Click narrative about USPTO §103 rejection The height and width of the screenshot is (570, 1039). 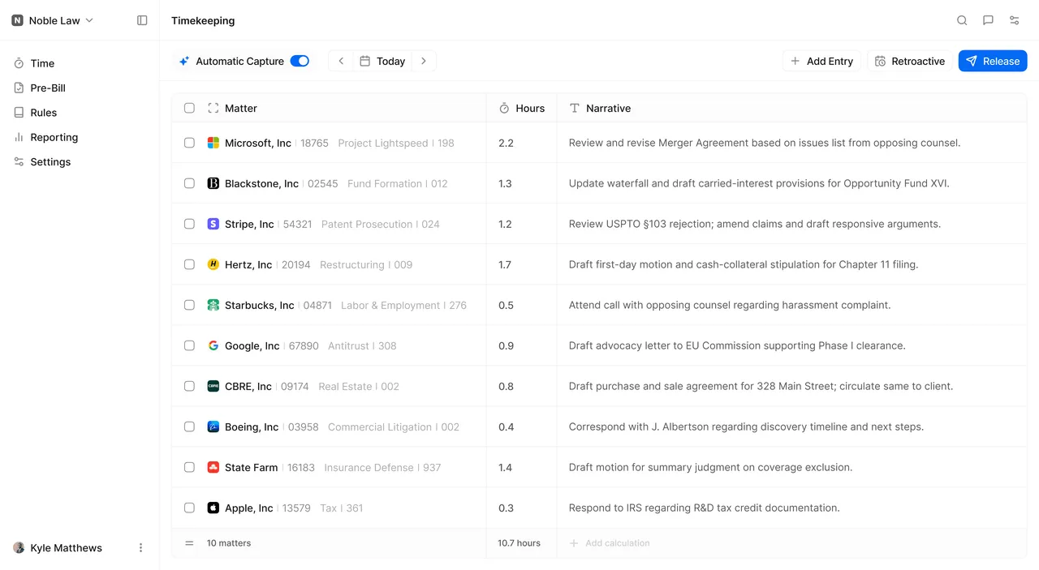pyautogui.click(x=755, y=224)
